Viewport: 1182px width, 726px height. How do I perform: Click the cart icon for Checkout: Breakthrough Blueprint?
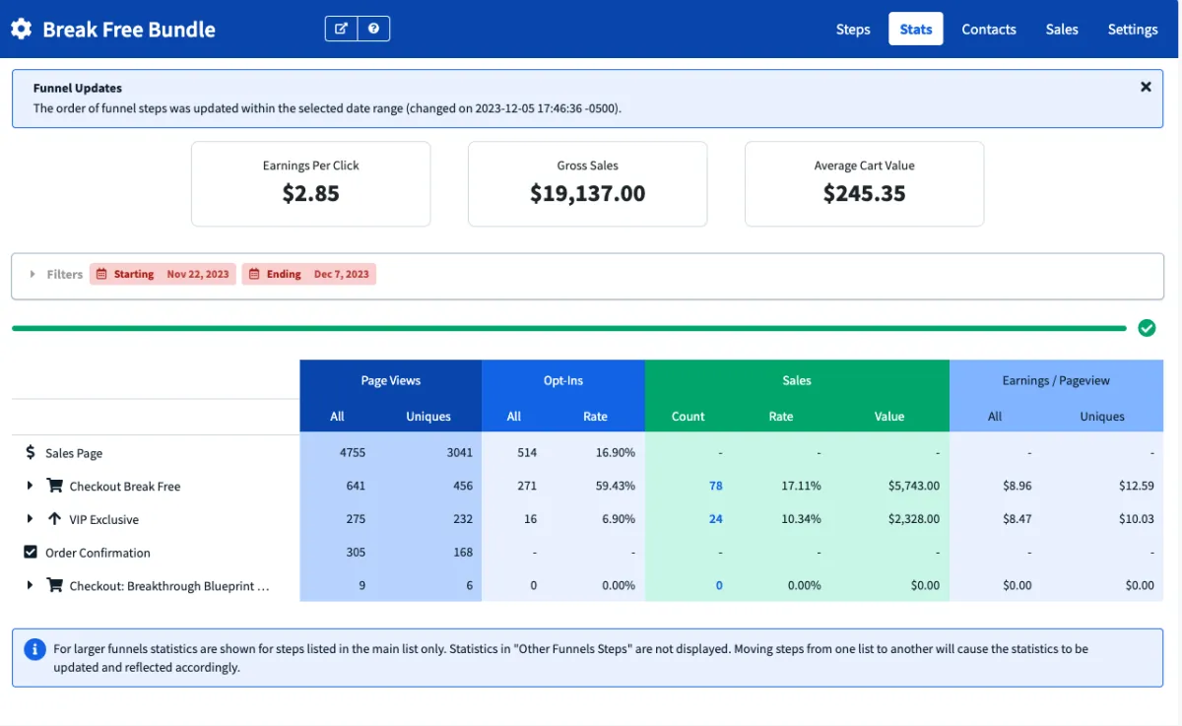click(x=54, y=585)
